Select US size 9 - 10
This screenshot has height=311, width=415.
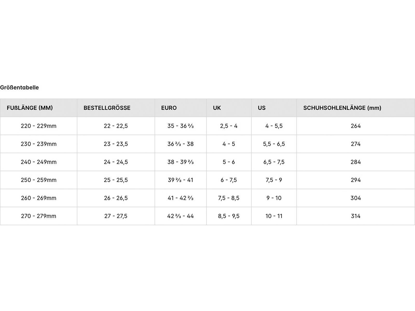coord(274,198)
